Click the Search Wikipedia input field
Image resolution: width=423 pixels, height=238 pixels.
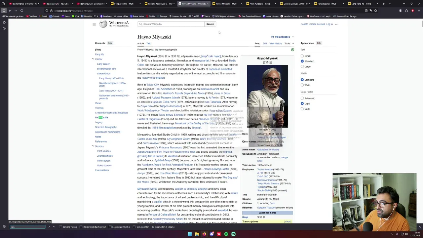point(171,24)
